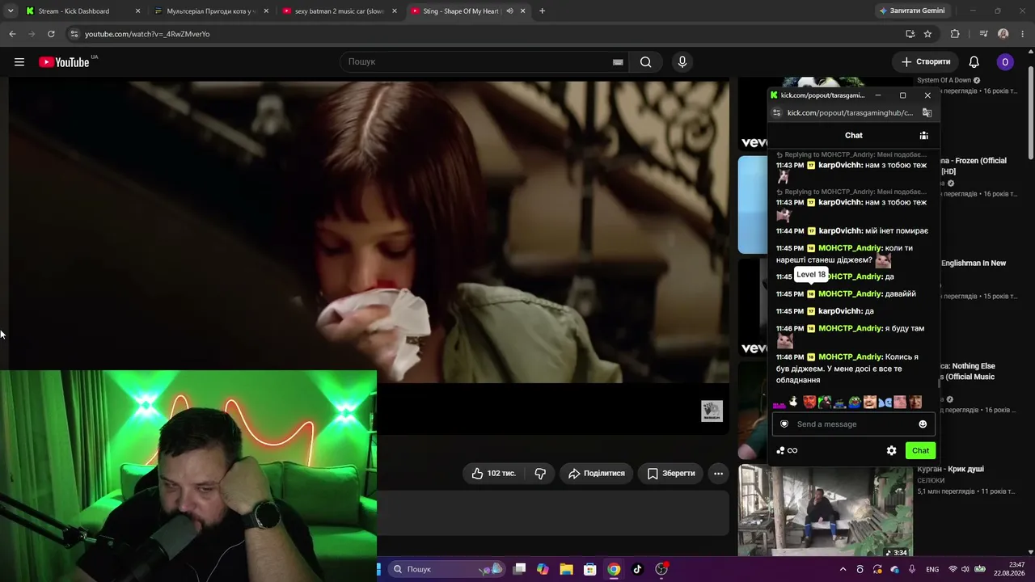This screenshot has height=582, width=1035.
Task: Open the Chrome extensions puzzle icon
Action: coord(955,34)
